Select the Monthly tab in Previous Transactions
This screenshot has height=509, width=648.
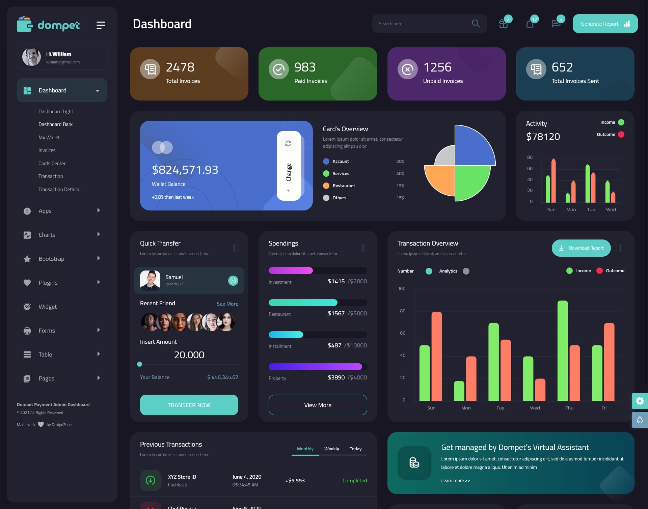(304, 449)
